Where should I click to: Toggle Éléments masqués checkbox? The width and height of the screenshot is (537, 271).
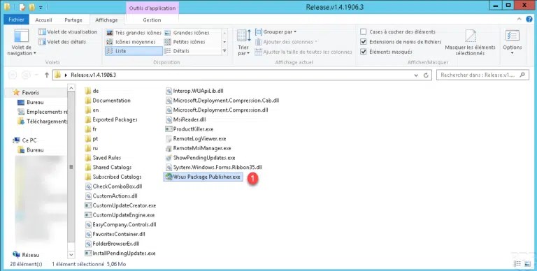(x=364, y=52)
